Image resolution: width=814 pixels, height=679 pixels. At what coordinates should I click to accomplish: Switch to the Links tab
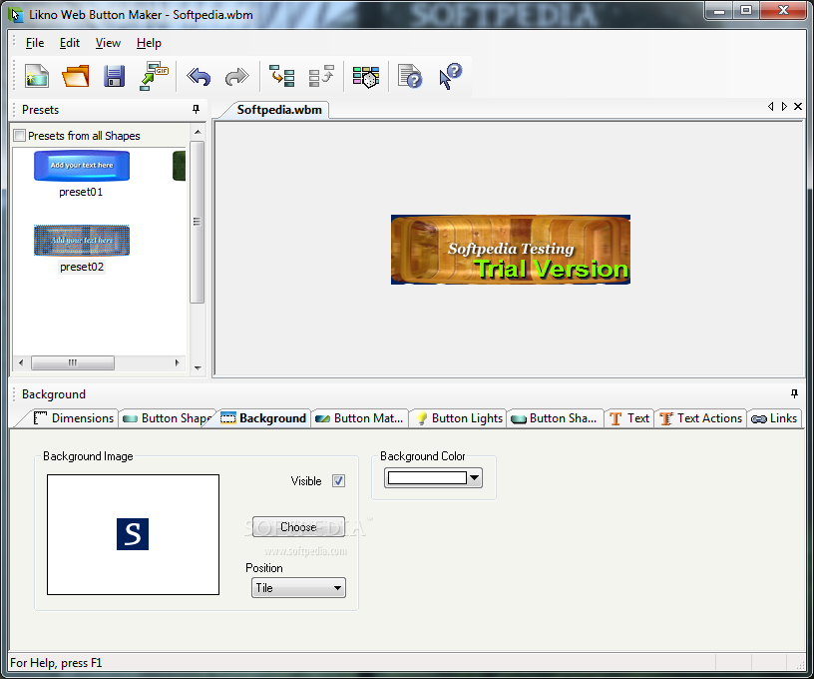click(774, 418)
